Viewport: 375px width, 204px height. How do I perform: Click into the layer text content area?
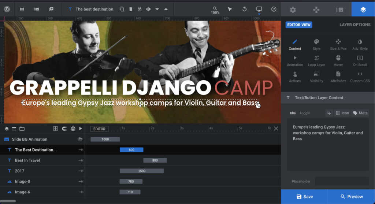coord(328,145)
